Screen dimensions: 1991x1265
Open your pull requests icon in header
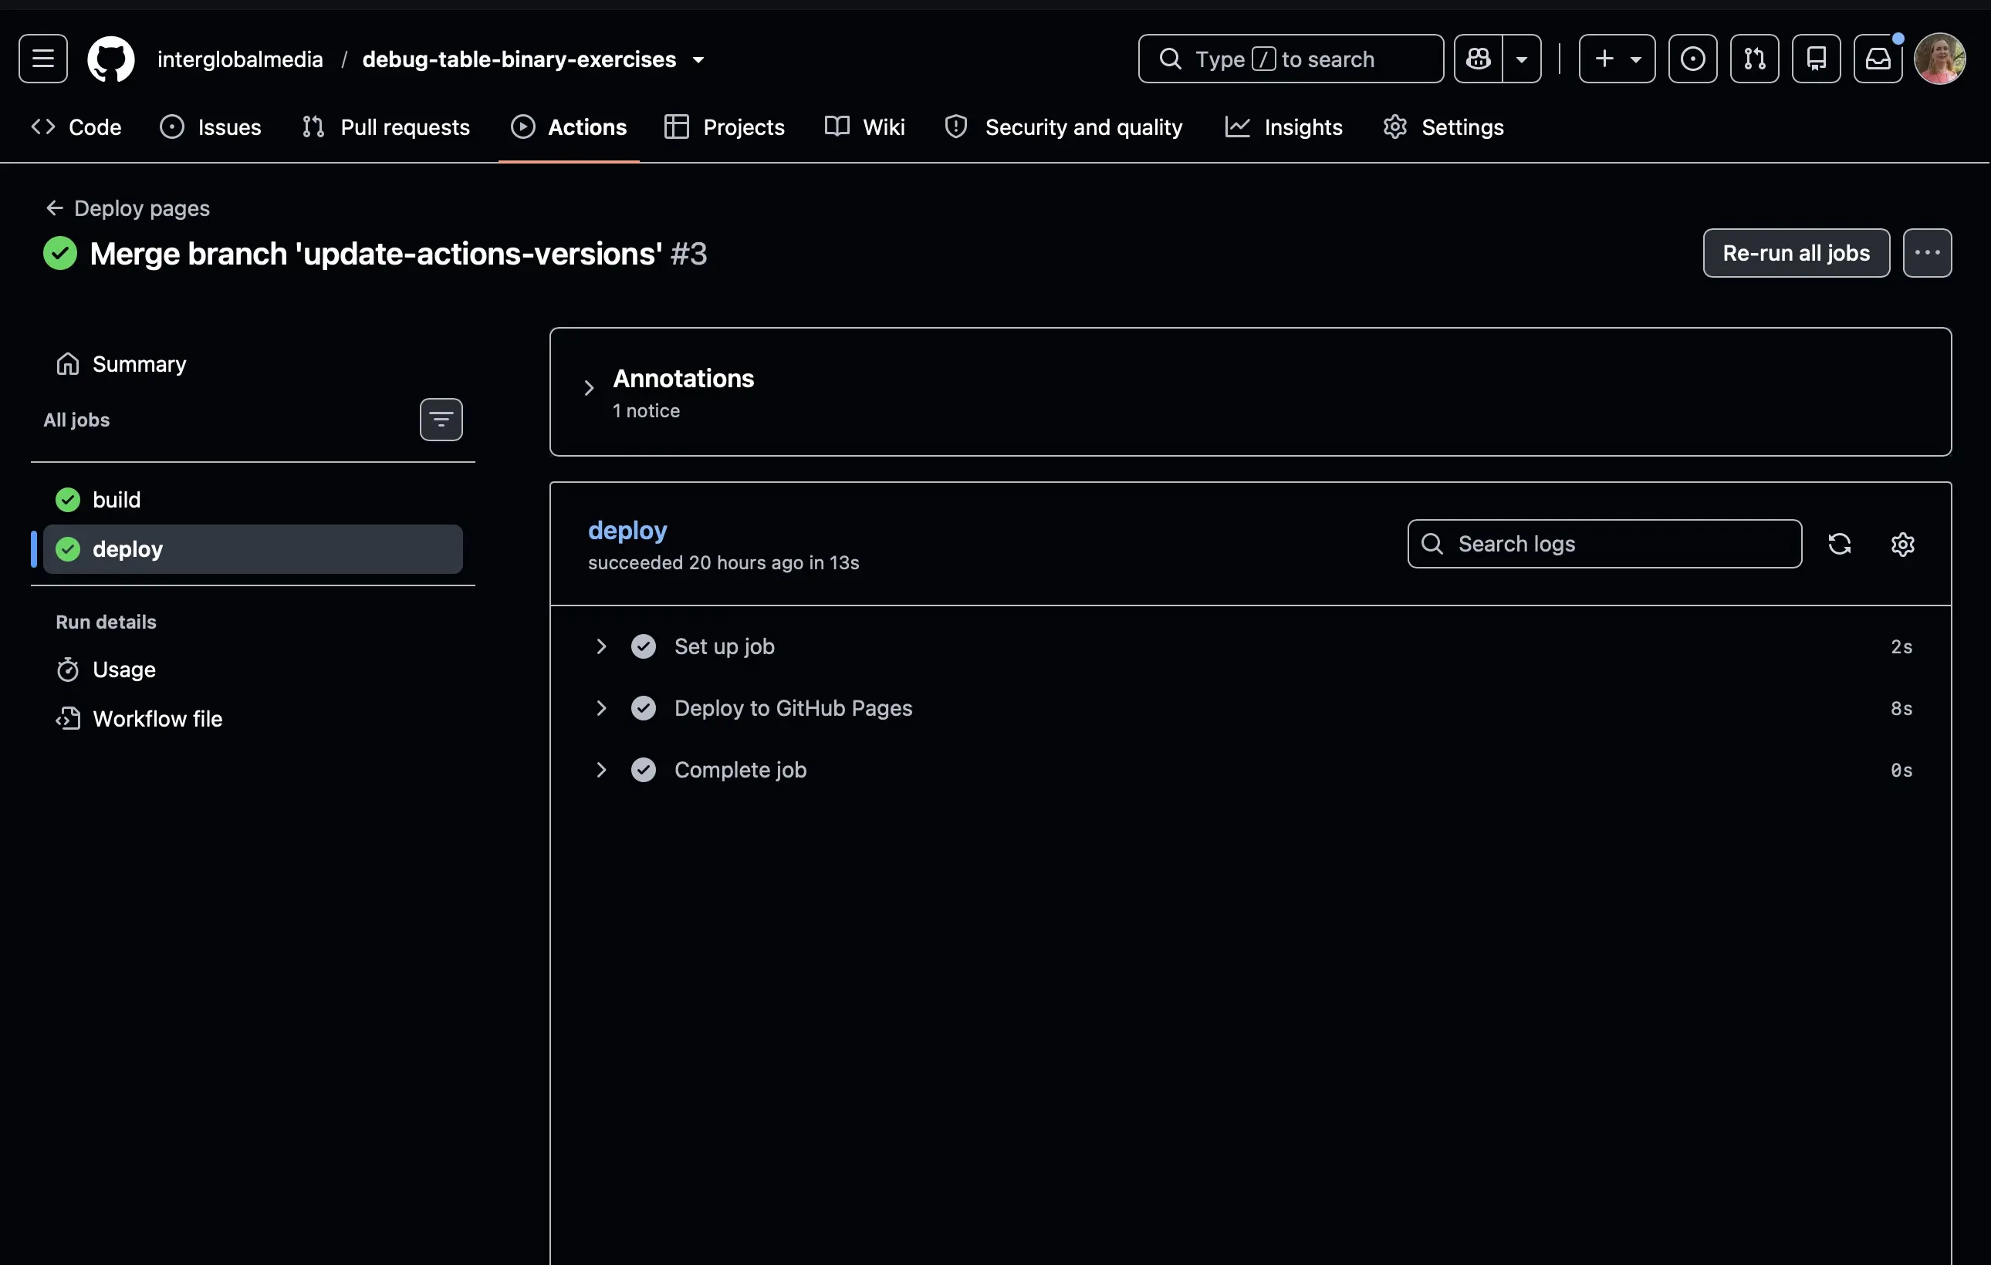[1755, 59]
